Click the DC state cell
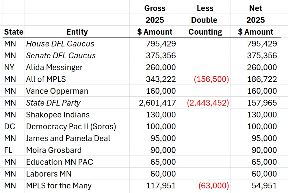Viewport: 288px width, 193px height. pos(14,126)
